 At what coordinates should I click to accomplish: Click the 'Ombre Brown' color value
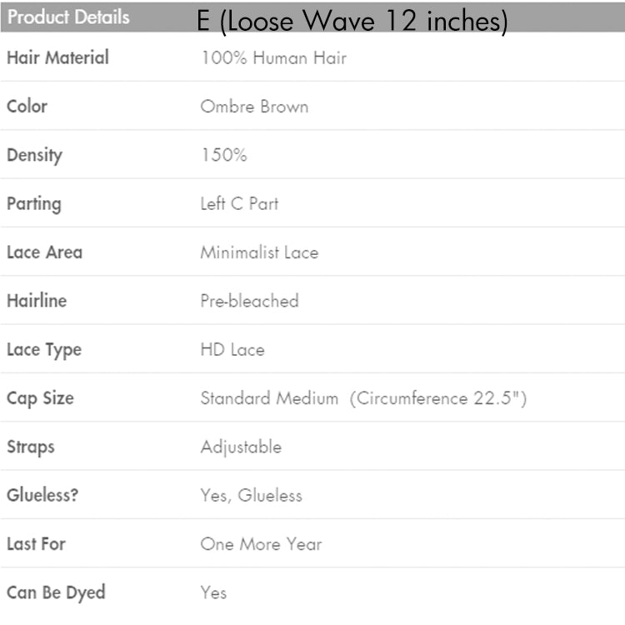click(254, 107)
